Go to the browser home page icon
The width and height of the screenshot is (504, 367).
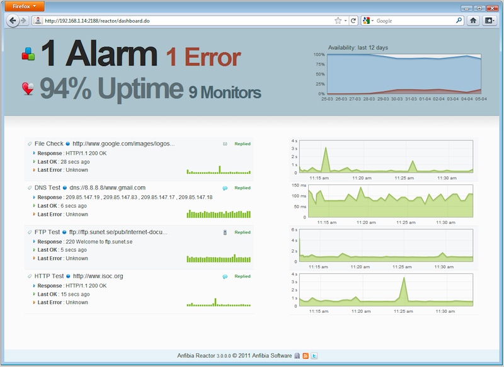[x=473, y=21]
